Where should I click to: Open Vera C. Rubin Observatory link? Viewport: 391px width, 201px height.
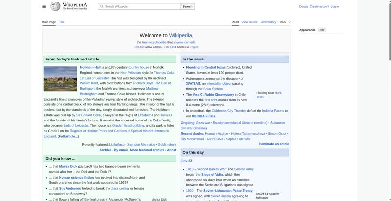click(x=213, y=95)
